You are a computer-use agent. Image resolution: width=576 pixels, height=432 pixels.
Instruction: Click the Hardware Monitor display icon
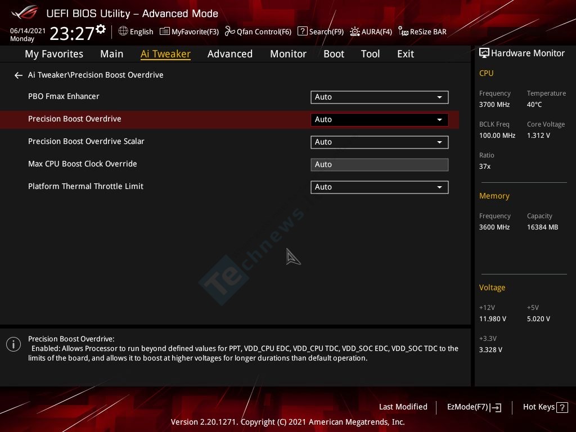[484, 53]
